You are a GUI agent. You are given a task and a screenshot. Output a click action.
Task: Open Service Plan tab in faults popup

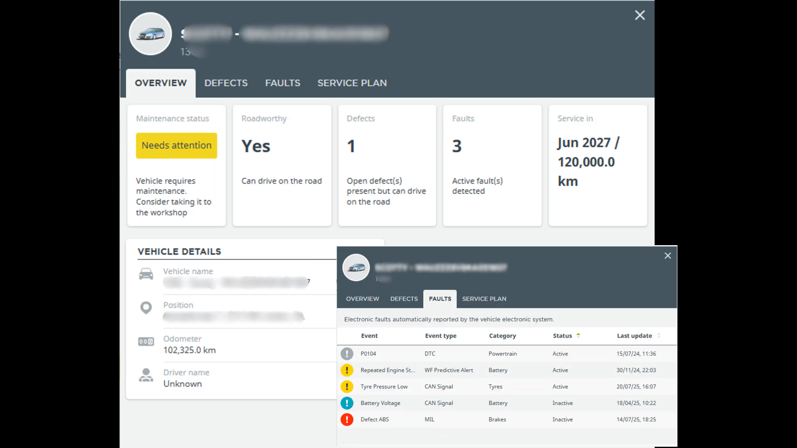click(x=484, y=299)
